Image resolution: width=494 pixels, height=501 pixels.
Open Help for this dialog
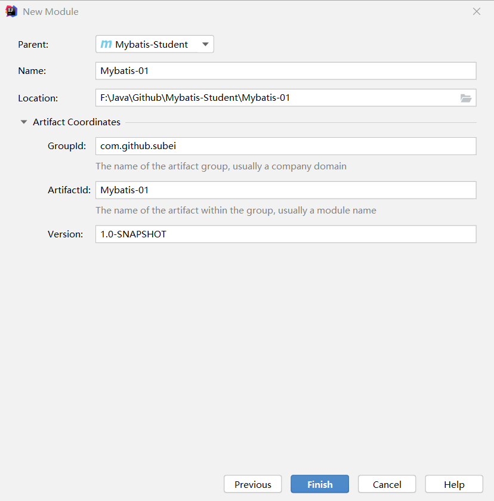453,484
